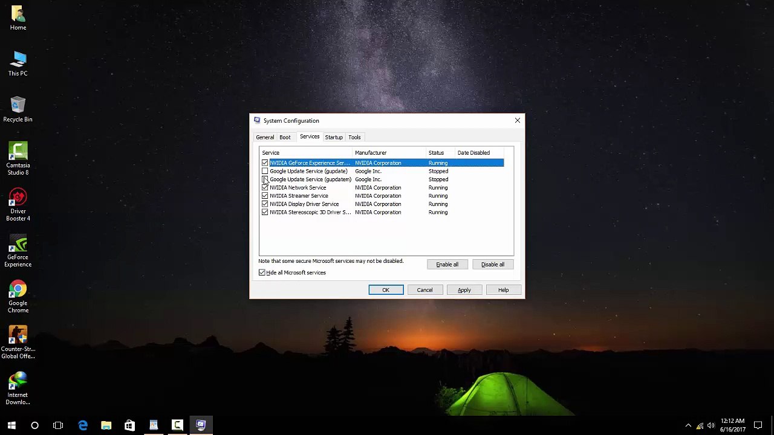This screenshot has width=774, height=435.
Task: Switch to the General tab
Action: [265, 137]
